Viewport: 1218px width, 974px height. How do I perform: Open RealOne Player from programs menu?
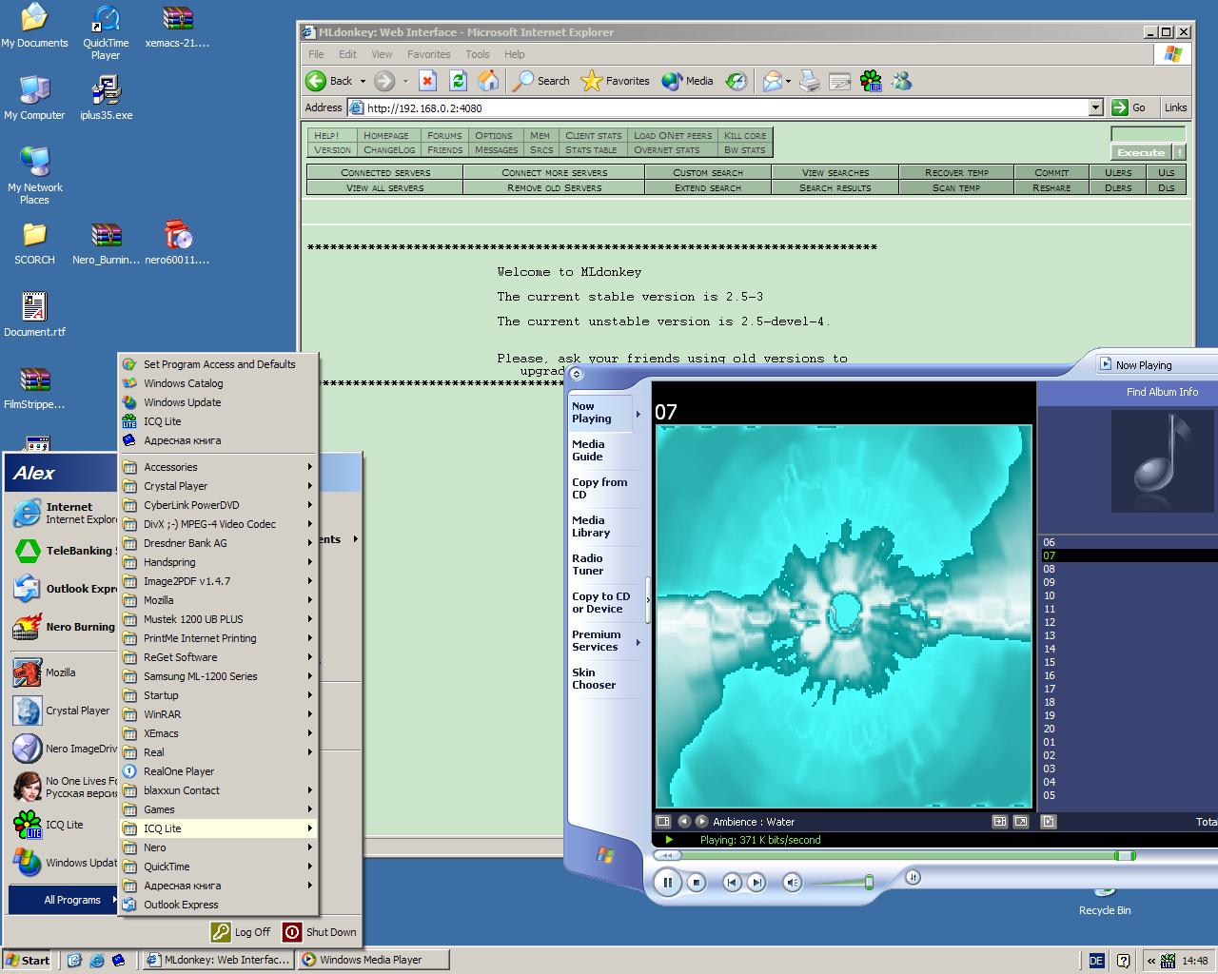coord(218,771)
